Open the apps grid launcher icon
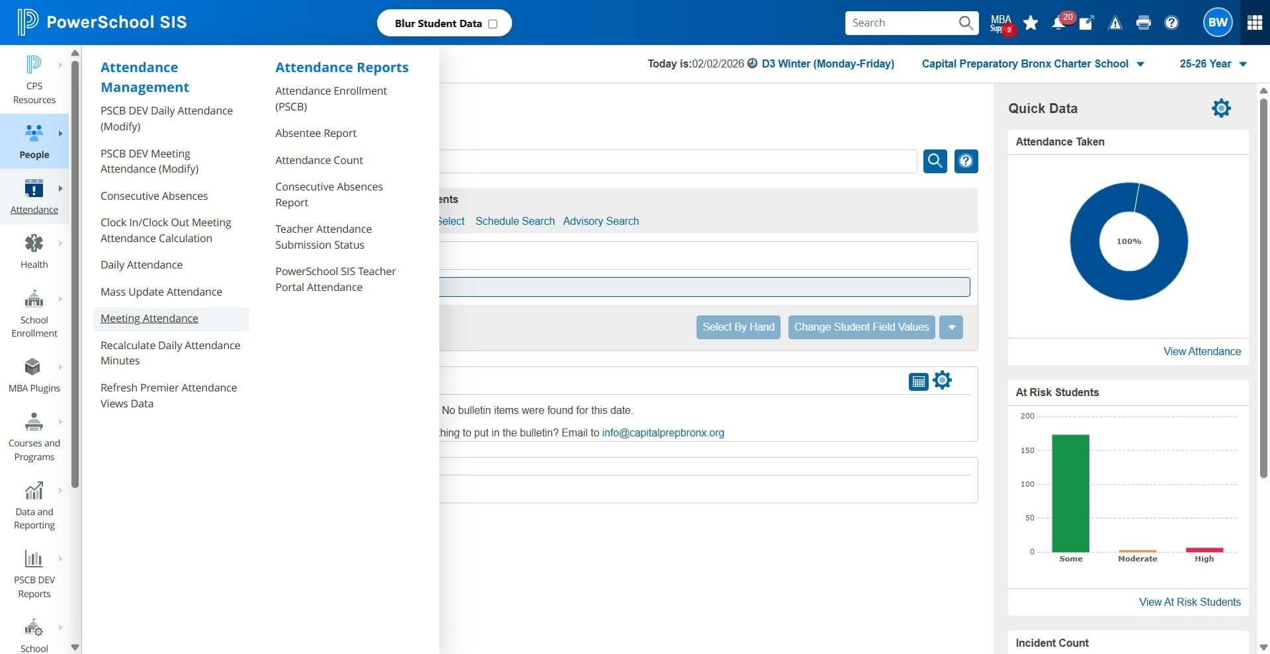Screen dimensions: 1270x654 pos(1255,22)
